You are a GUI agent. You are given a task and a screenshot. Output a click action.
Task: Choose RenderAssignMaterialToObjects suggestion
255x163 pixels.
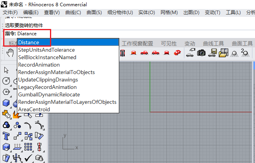click(68, 72)
